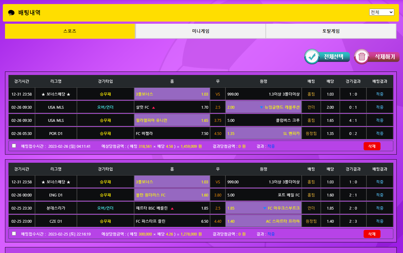Viewport: 403px width, 253px height.
Task: Click the 필라델피아 유니언 home odds cell
Action: click(172, 120)
